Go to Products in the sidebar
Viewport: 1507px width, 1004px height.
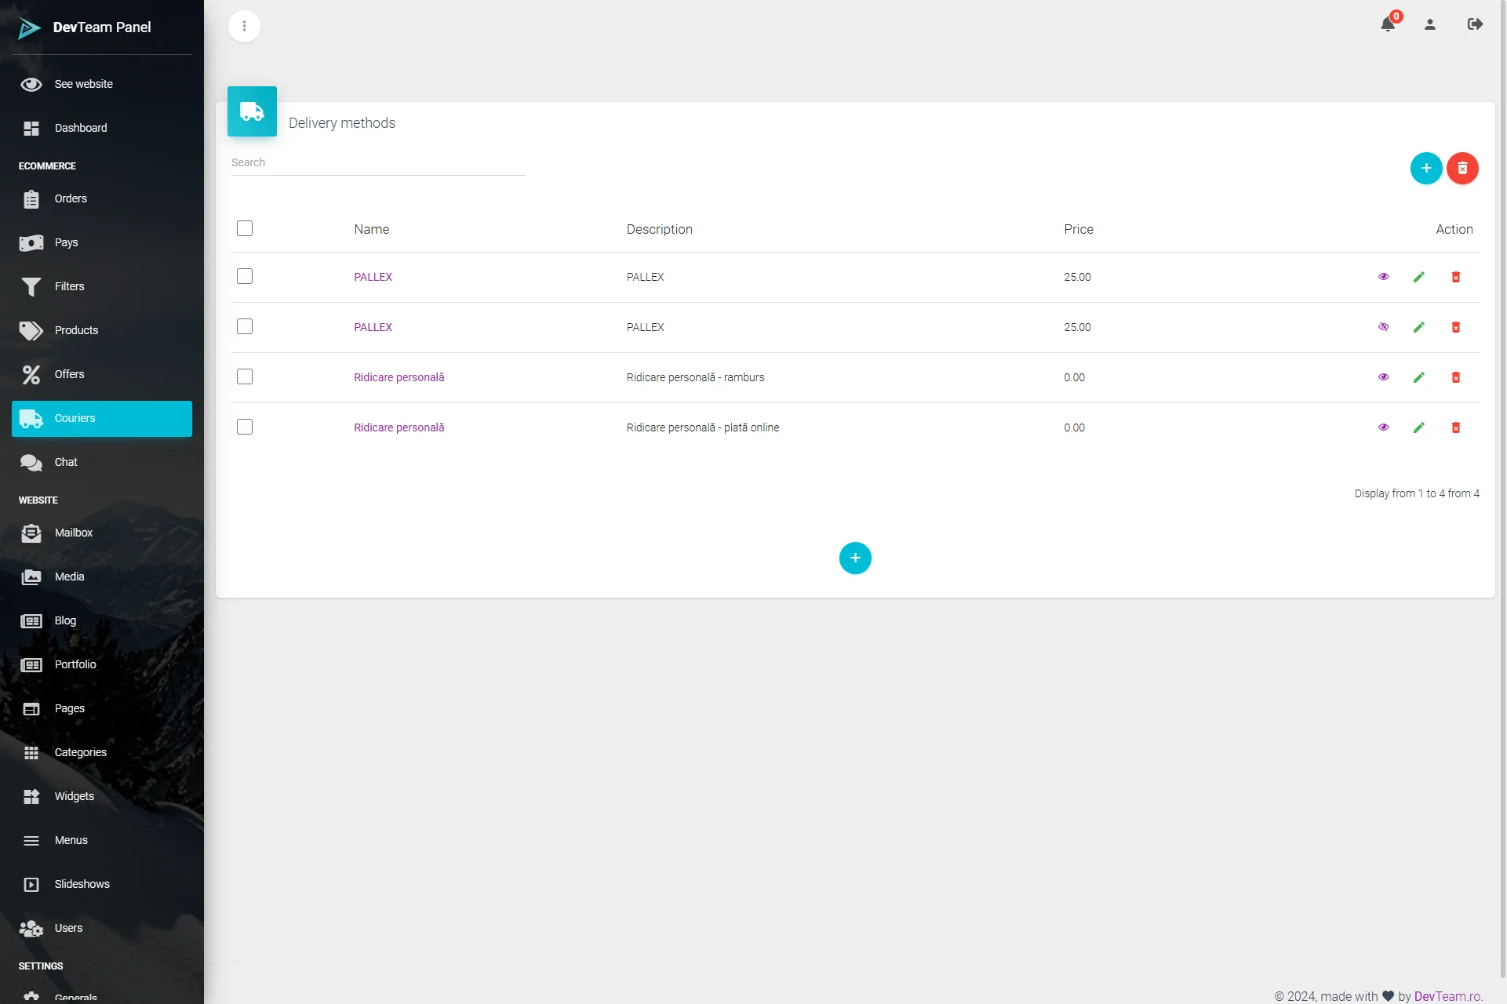(76, 330)
